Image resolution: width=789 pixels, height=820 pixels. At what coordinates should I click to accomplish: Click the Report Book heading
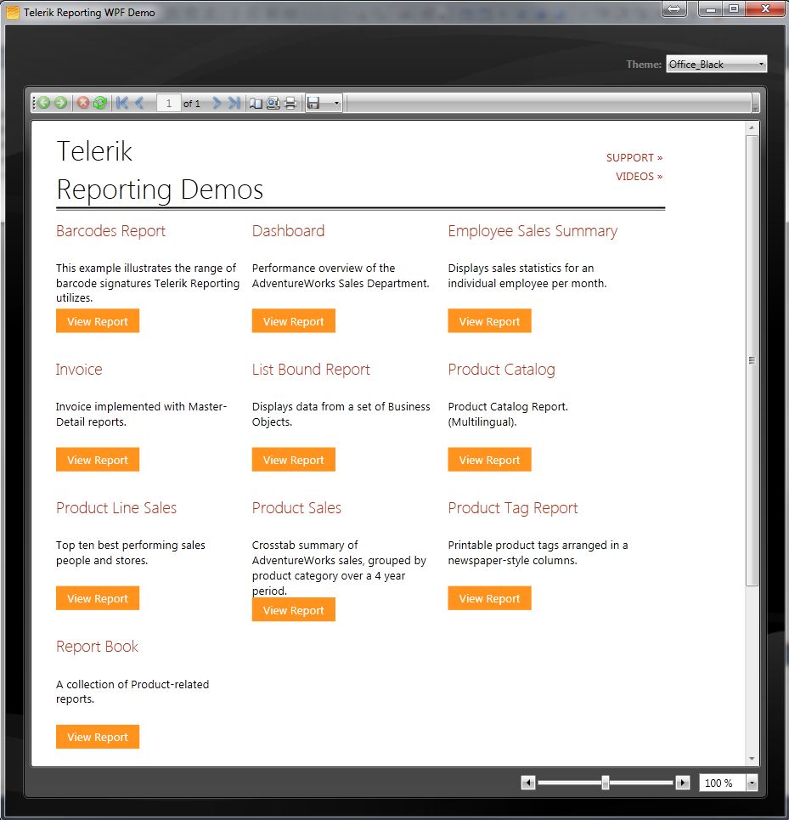[x=97, y=647]
